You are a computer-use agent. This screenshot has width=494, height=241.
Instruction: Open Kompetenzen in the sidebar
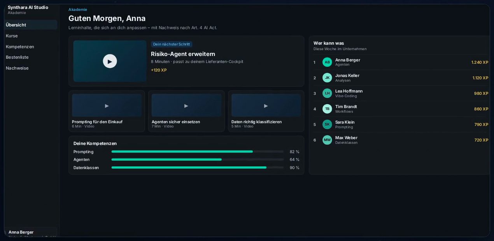pos(31,47)
